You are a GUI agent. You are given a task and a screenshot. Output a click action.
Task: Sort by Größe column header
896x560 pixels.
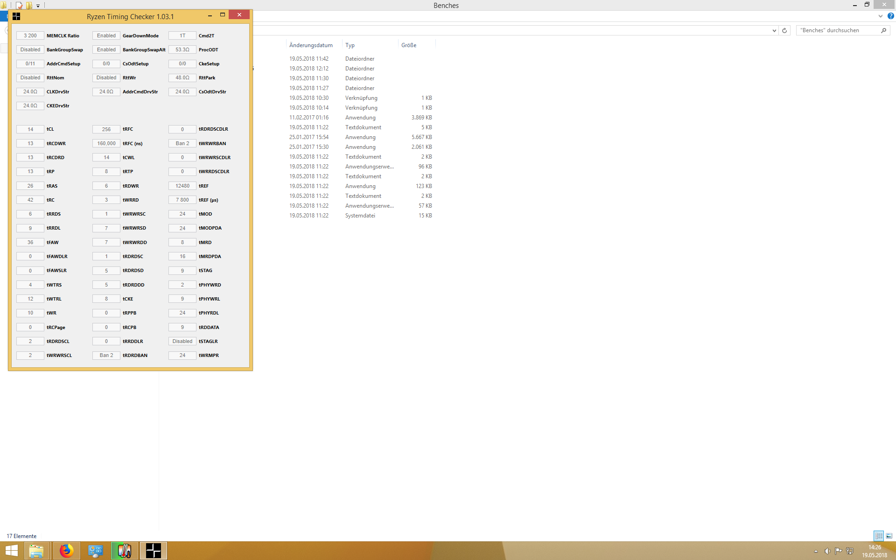[x=409, y=45]
